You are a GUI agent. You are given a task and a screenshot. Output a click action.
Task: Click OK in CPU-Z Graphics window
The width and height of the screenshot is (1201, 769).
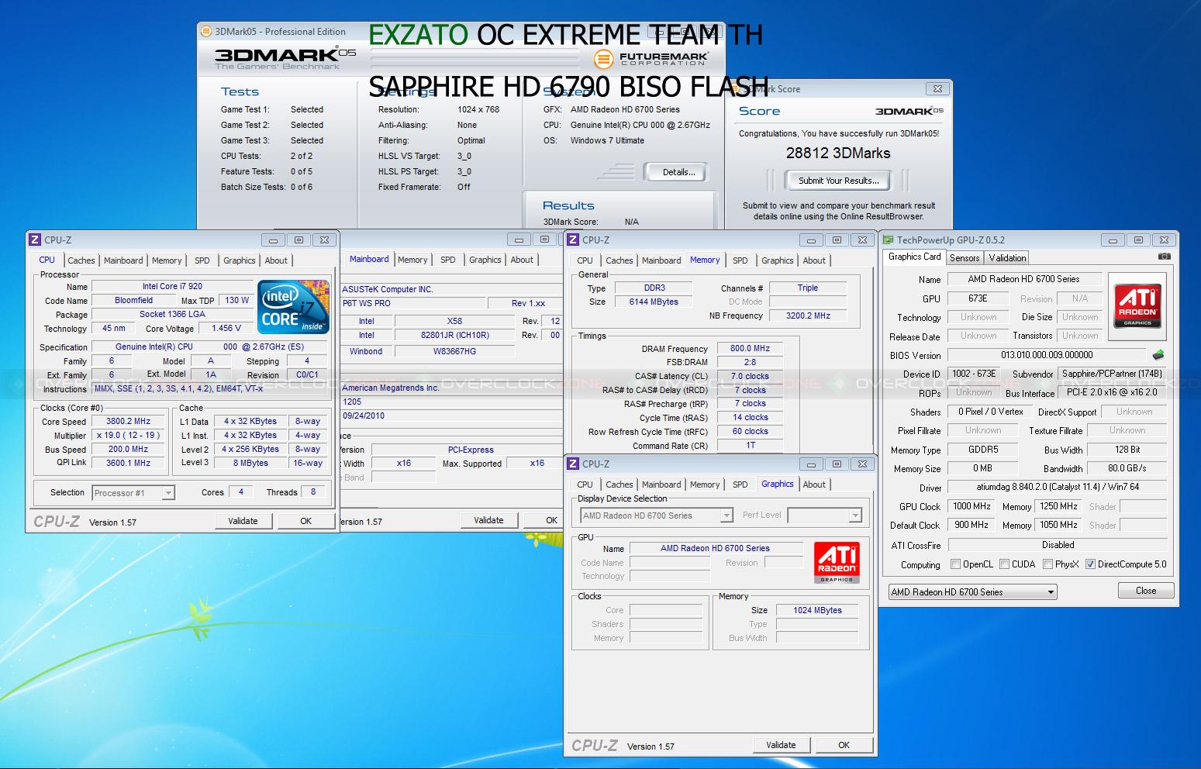click(844, 745)
